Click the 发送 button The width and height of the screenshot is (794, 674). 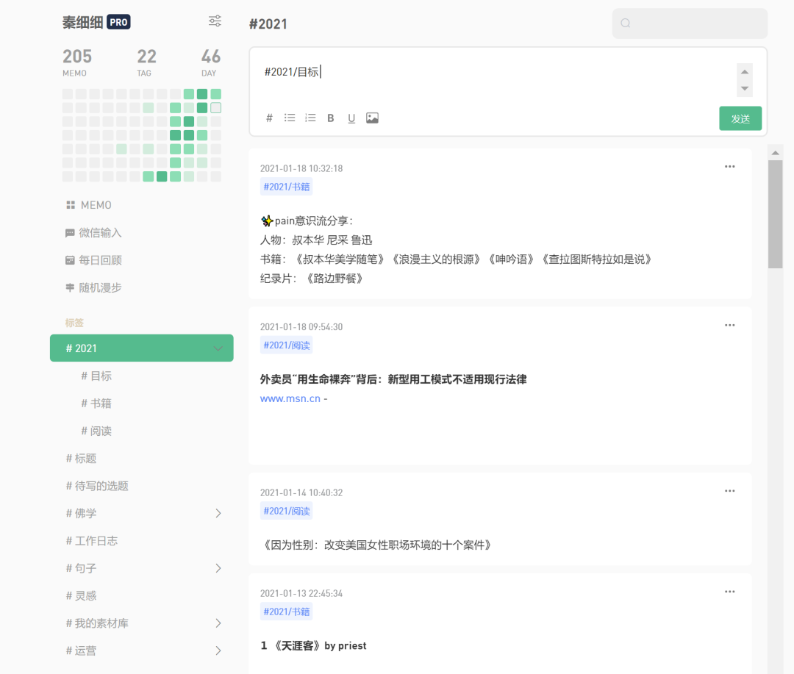click(x=740, y=118)
